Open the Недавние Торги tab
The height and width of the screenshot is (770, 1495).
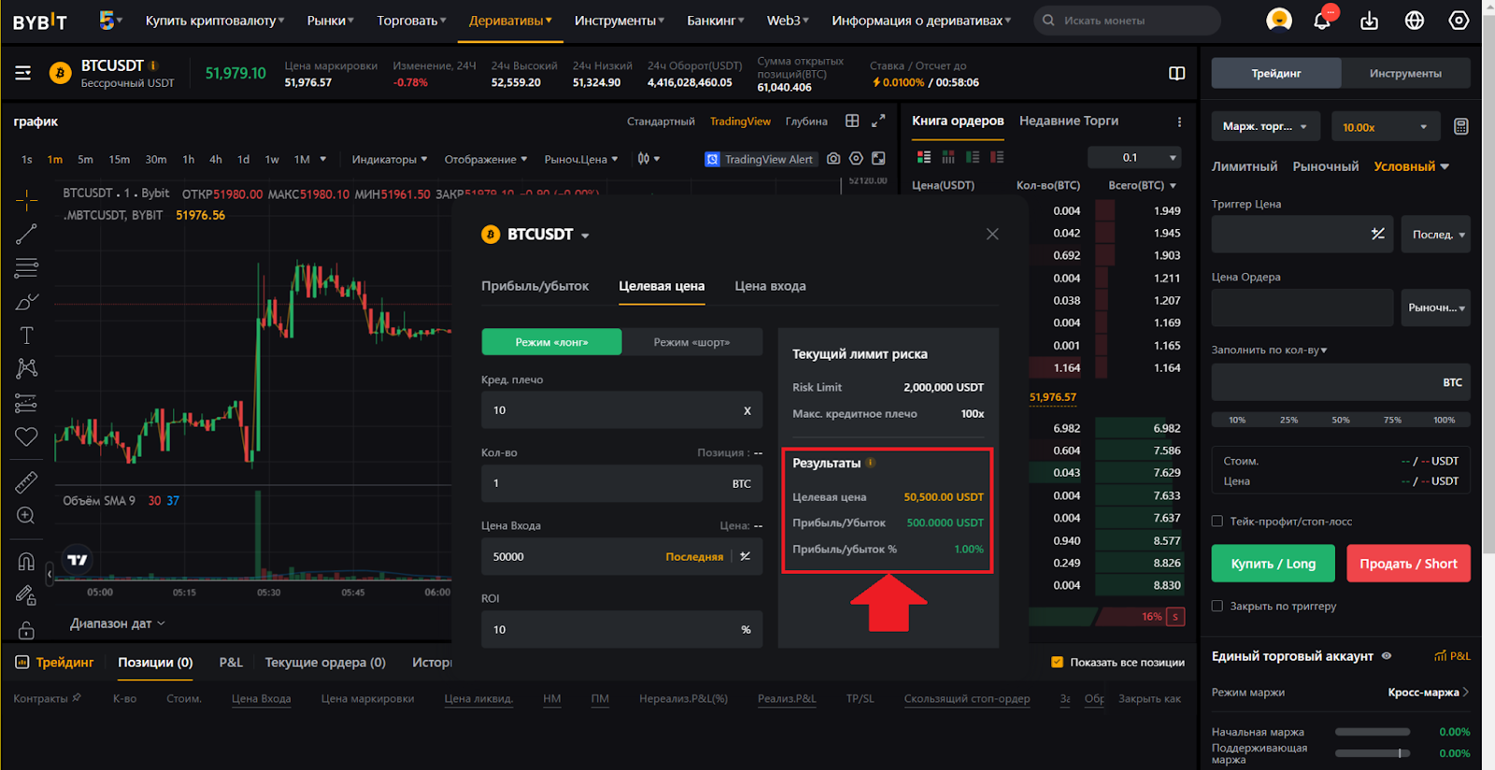pyautogui.click(x=1068, y=121)
